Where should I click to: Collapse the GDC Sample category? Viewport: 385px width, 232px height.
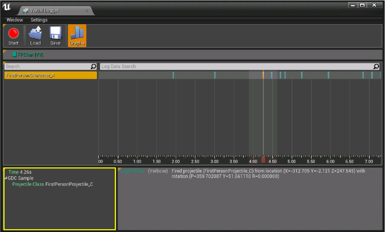6,178
